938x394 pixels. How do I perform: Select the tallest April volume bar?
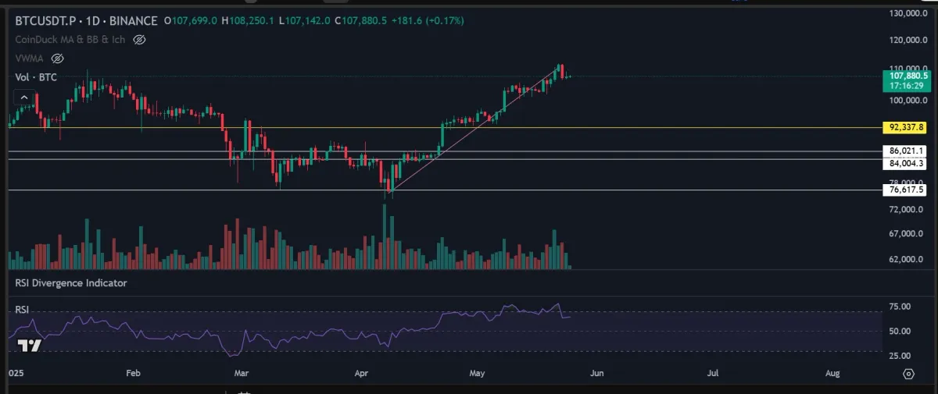click(385, 237)
